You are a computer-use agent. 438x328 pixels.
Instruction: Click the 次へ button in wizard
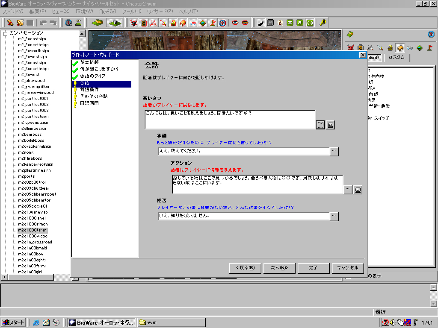(278, 268)
